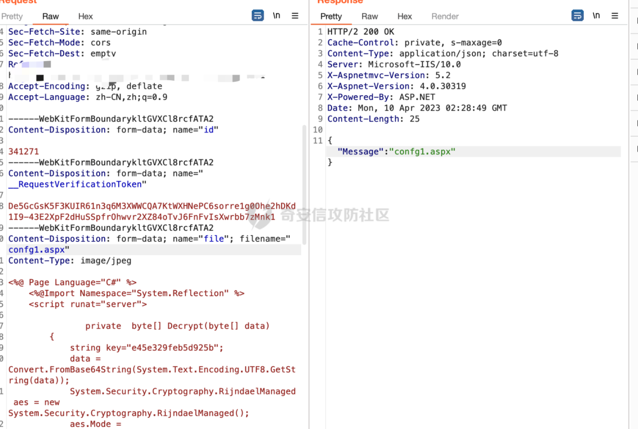Image resolution: width=638 pixels, height=429 pixels.
Task: Toggle word wrap icon in Response panel
Action: (577, 15)
